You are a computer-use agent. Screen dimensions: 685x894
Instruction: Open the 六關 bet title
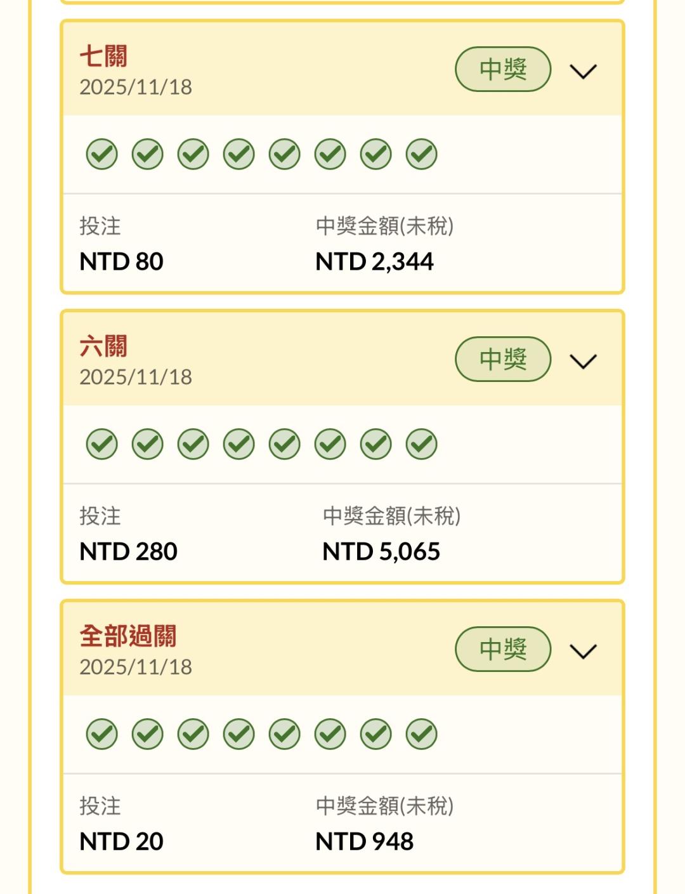coord(103,346)
